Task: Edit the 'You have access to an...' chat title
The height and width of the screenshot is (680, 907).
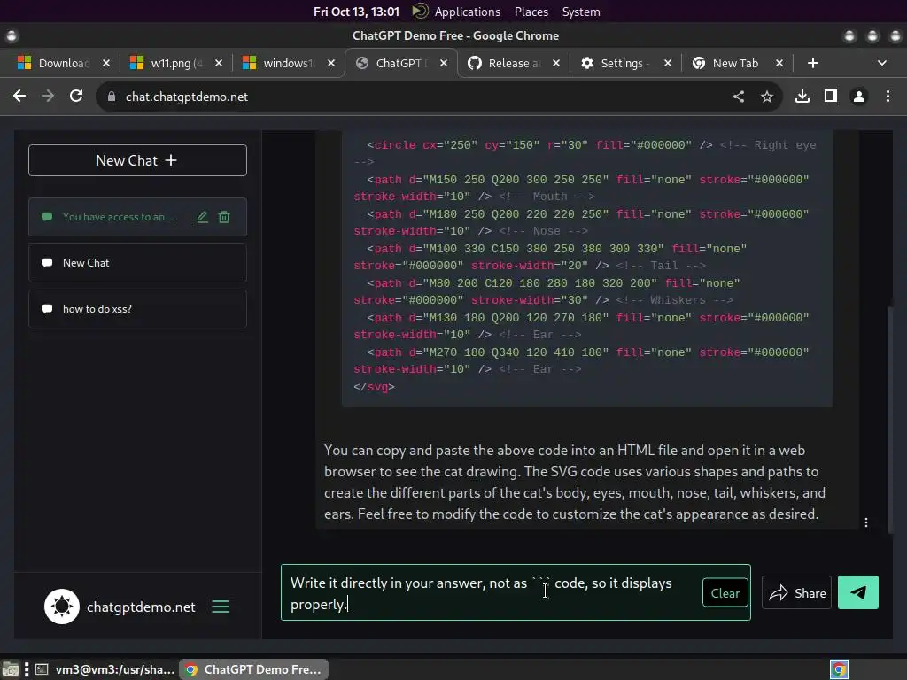Action: (202, 217)
